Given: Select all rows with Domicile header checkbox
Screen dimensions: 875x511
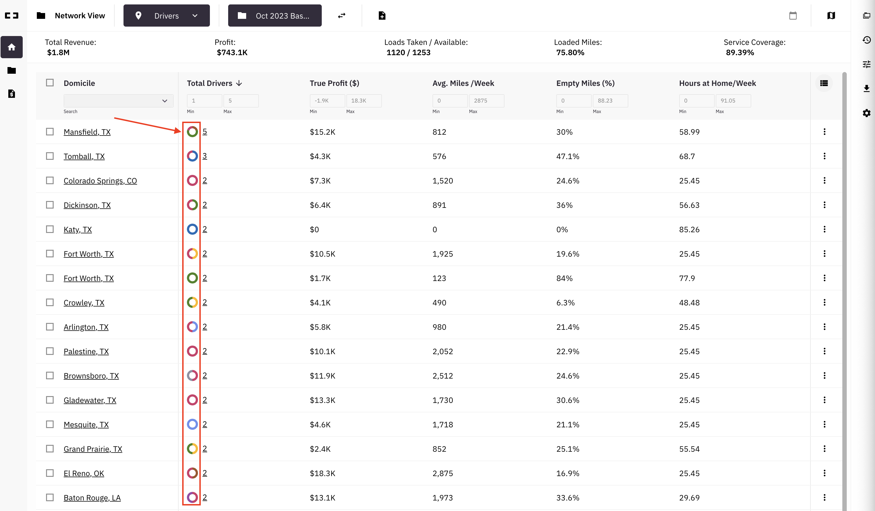Looking at the screenshot, I should (50, 83).
